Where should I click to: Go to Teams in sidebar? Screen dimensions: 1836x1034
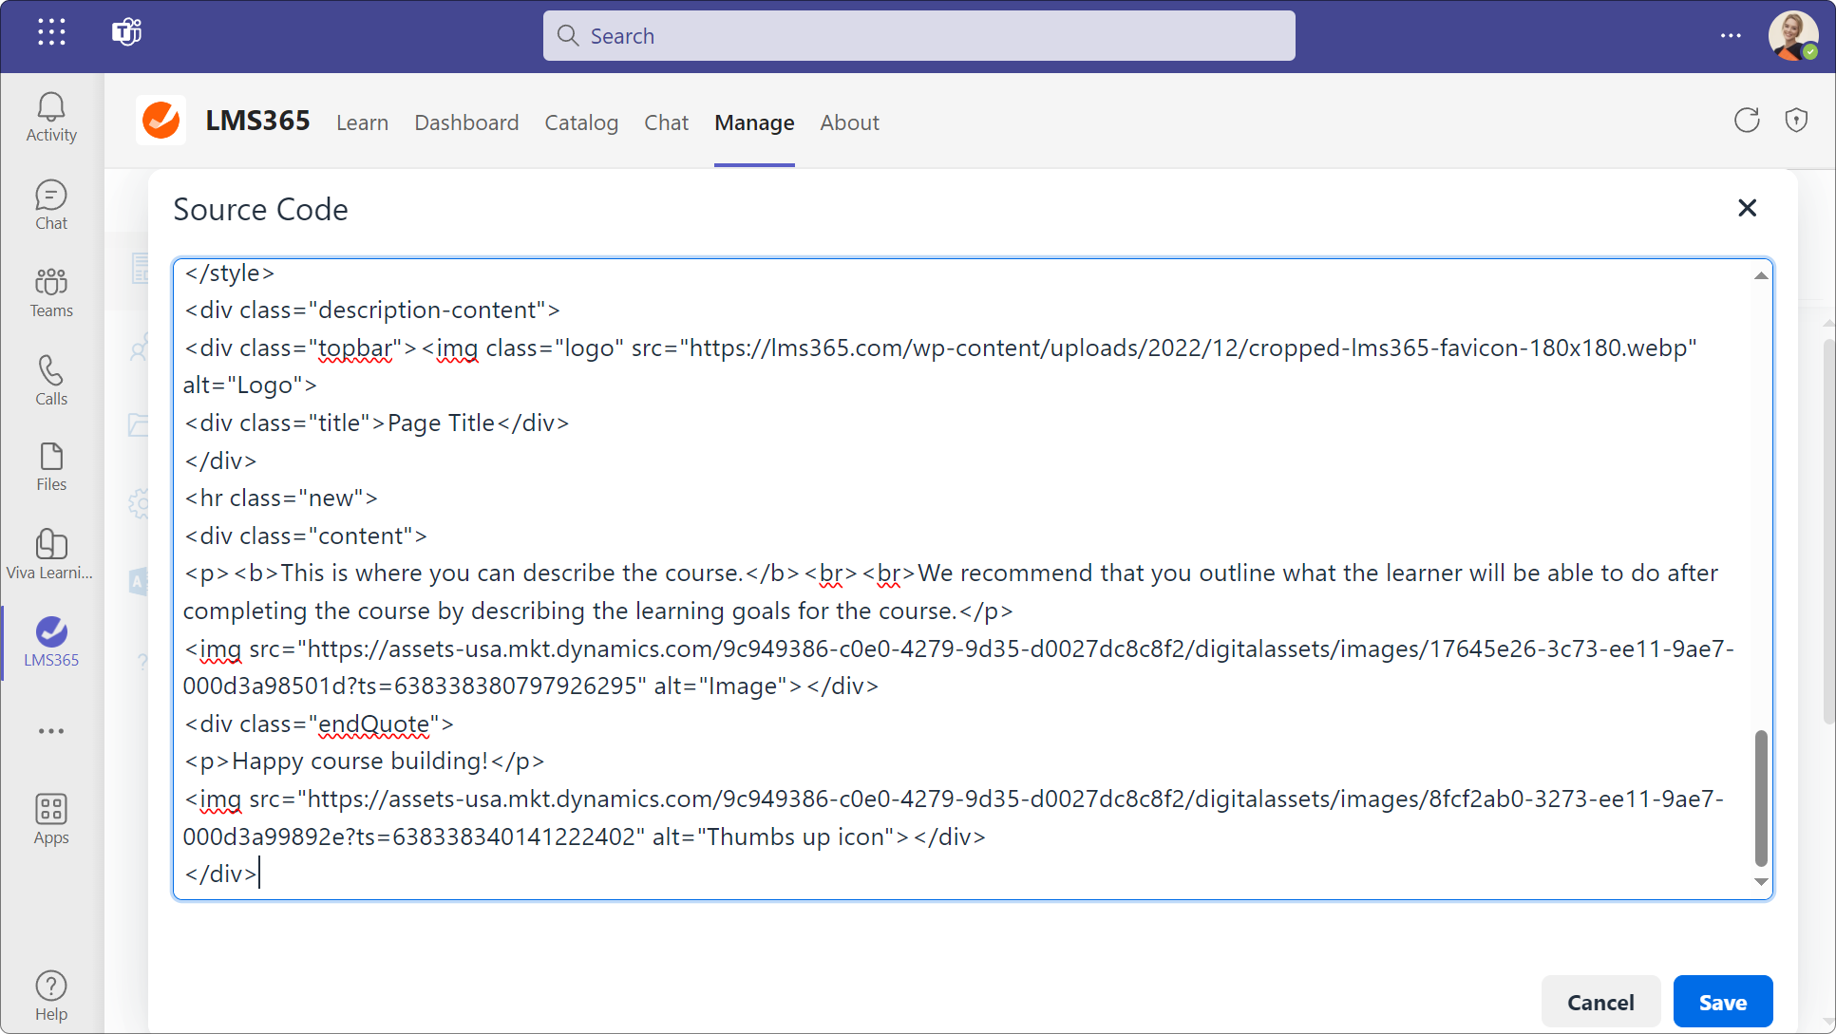coord(51,292)
